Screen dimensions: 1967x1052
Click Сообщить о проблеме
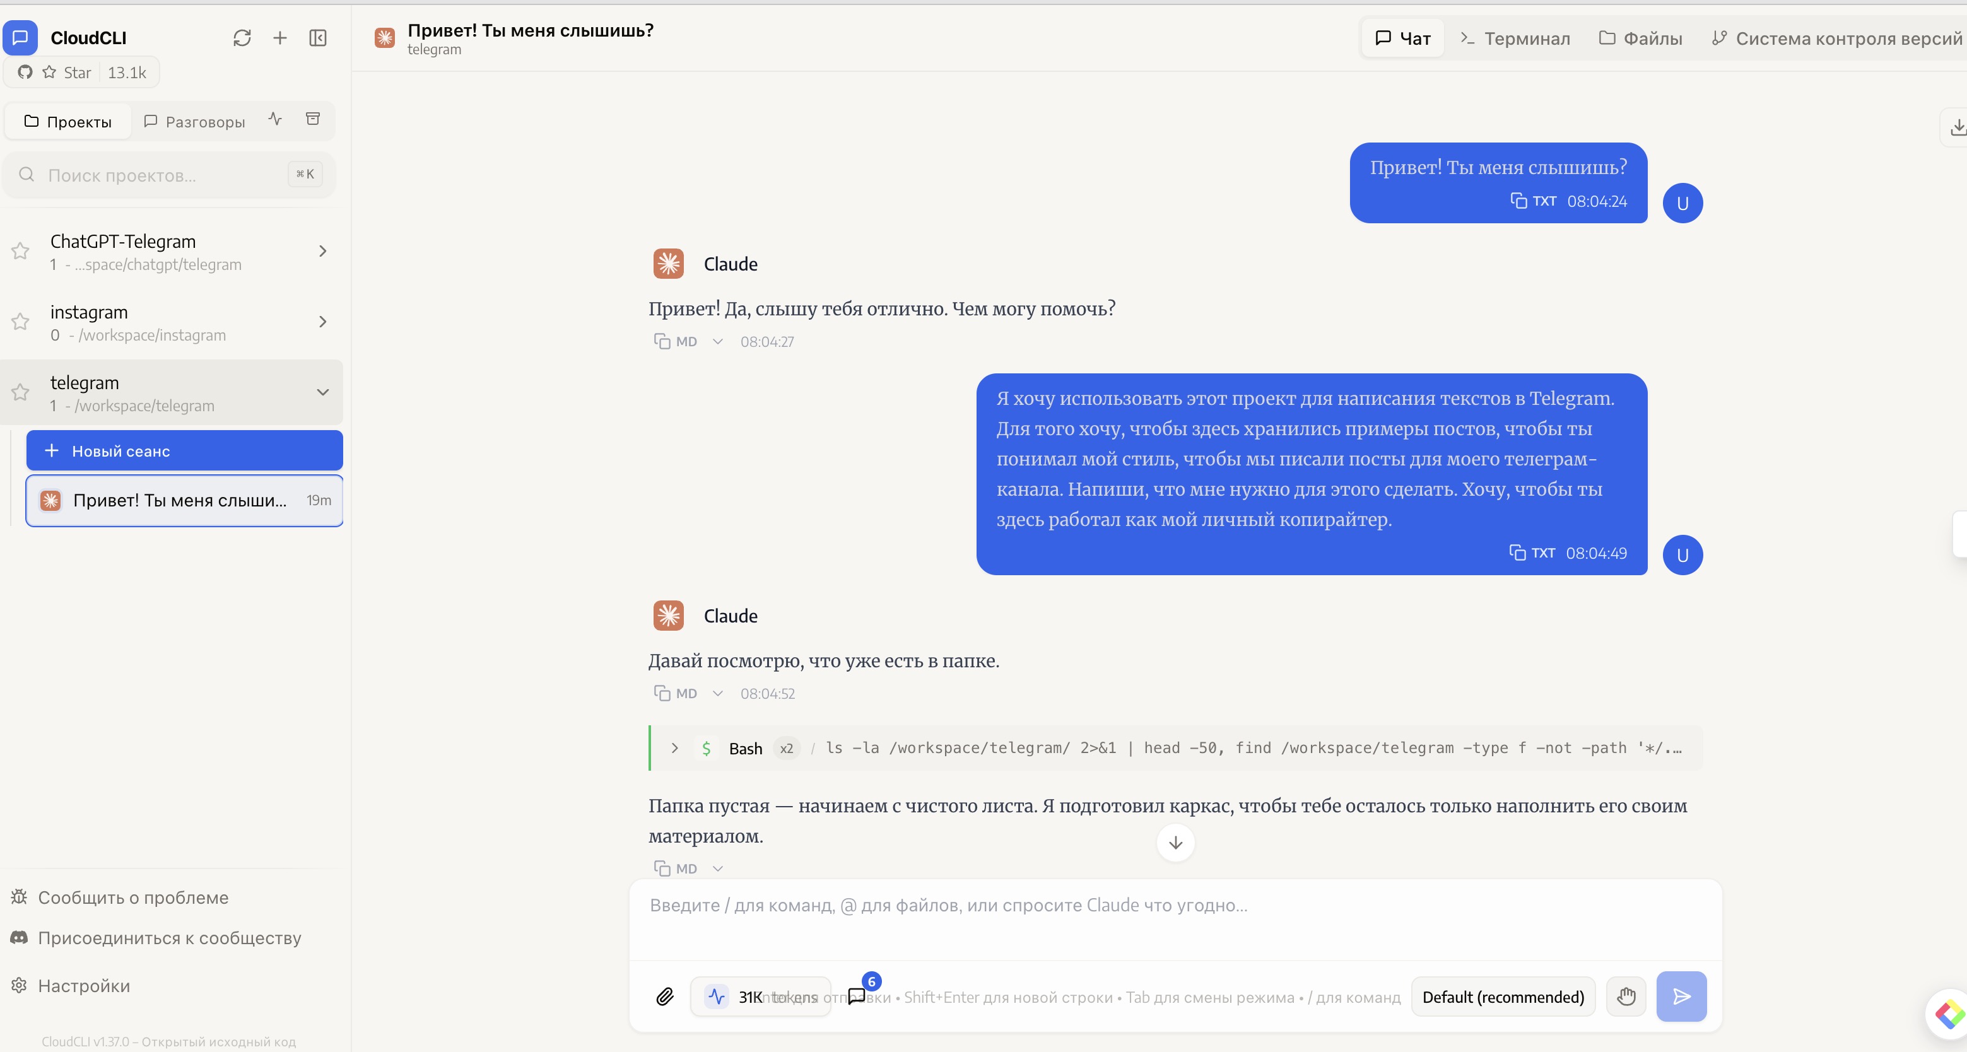pyautogui.click(x=119, y=897)
